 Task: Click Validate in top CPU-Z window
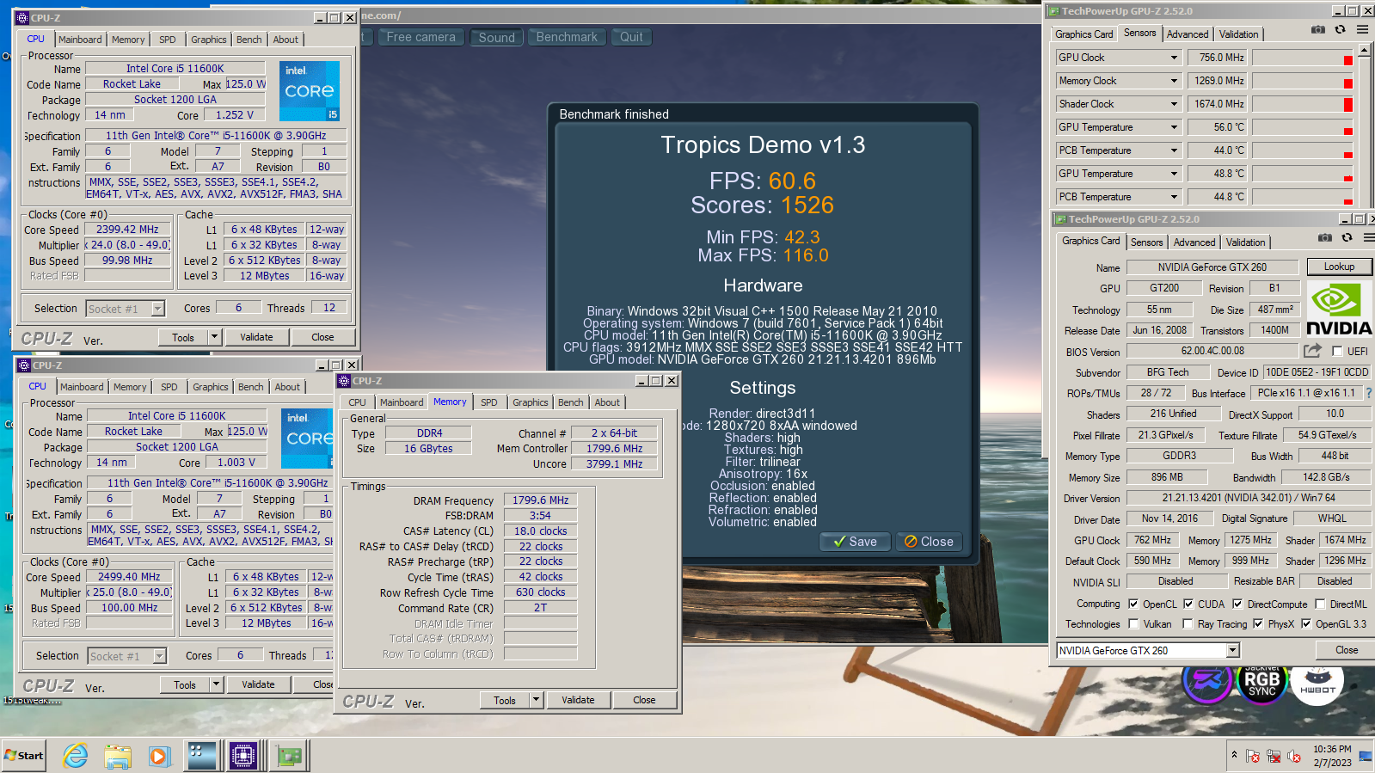256,337
